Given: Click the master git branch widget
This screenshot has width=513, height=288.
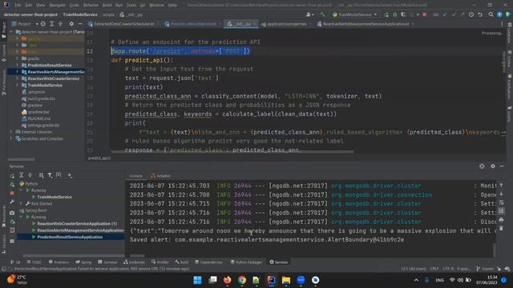Looking at the screenshot, I should (x=485, y=269).
